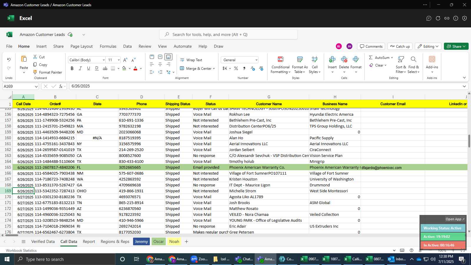Toggle Bold formatting
Screen dimensions: 471x265
point(72,68)
